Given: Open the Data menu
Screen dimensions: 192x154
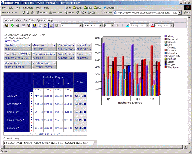Looking at the screenshot, I should pyautogui.click(x=32, y=21).
